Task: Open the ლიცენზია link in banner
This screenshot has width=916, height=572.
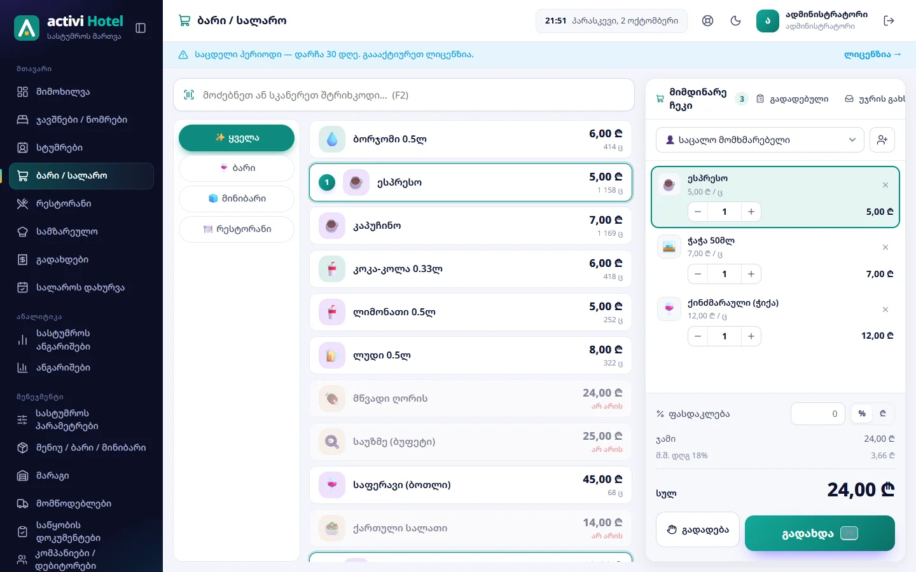Action: pos(873,55)
